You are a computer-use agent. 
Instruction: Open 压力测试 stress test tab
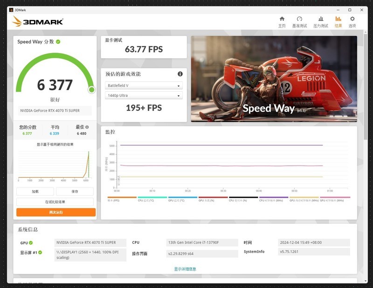point(320,22)
